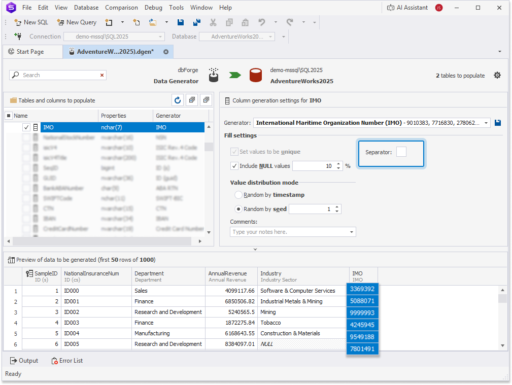
Task: Toggle Include NULL values checkbox
Action: coord(234,166)
